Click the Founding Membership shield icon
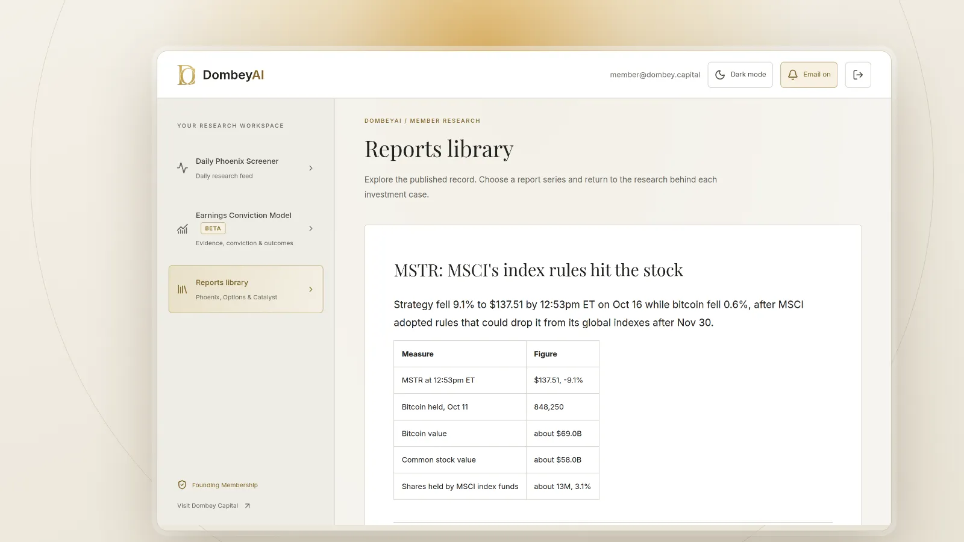The height and width of the screenshot is (542, 964). (x=182, y=485)
